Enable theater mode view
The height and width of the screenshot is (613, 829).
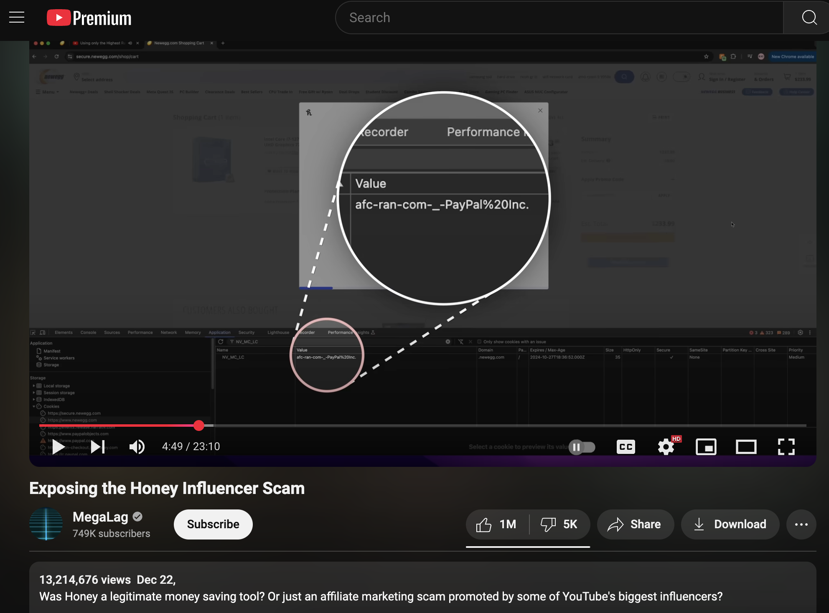click(x=746, y=447)
